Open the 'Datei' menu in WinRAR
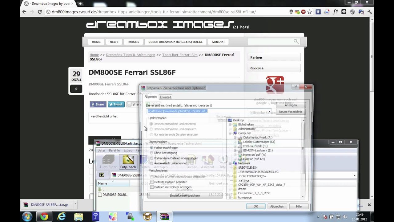This screenshot has height=222, width=394. [101, 150]
